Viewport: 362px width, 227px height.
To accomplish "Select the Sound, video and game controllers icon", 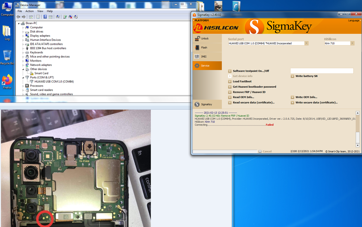I will pyautogui.click(x=27, y=94).
